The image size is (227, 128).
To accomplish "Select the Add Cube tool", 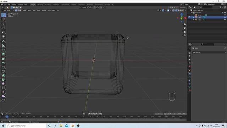I will point(3,50).
